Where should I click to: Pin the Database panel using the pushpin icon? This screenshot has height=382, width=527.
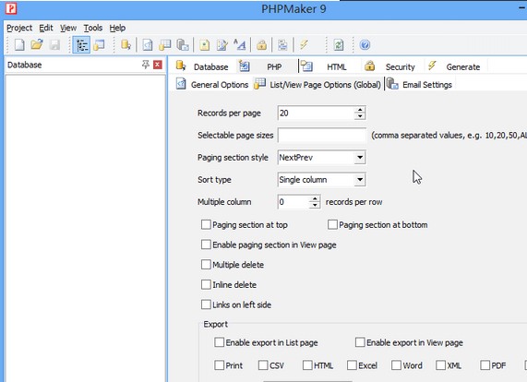click(145, 65)
